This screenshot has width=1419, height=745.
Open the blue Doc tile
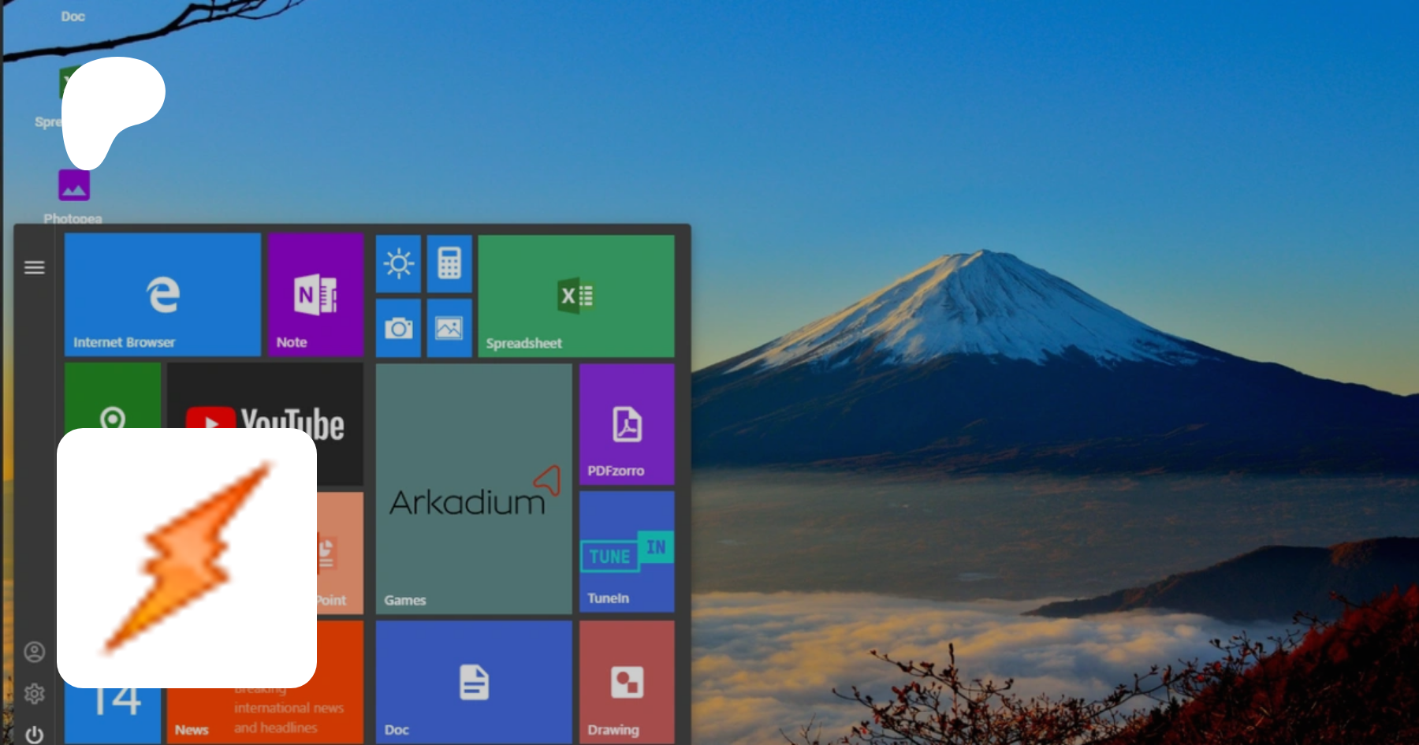click(x=474, y=682)
